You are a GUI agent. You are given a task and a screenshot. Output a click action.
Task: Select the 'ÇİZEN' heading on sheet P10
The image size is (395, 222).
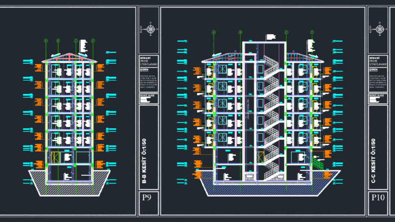(x=374, y=70)
